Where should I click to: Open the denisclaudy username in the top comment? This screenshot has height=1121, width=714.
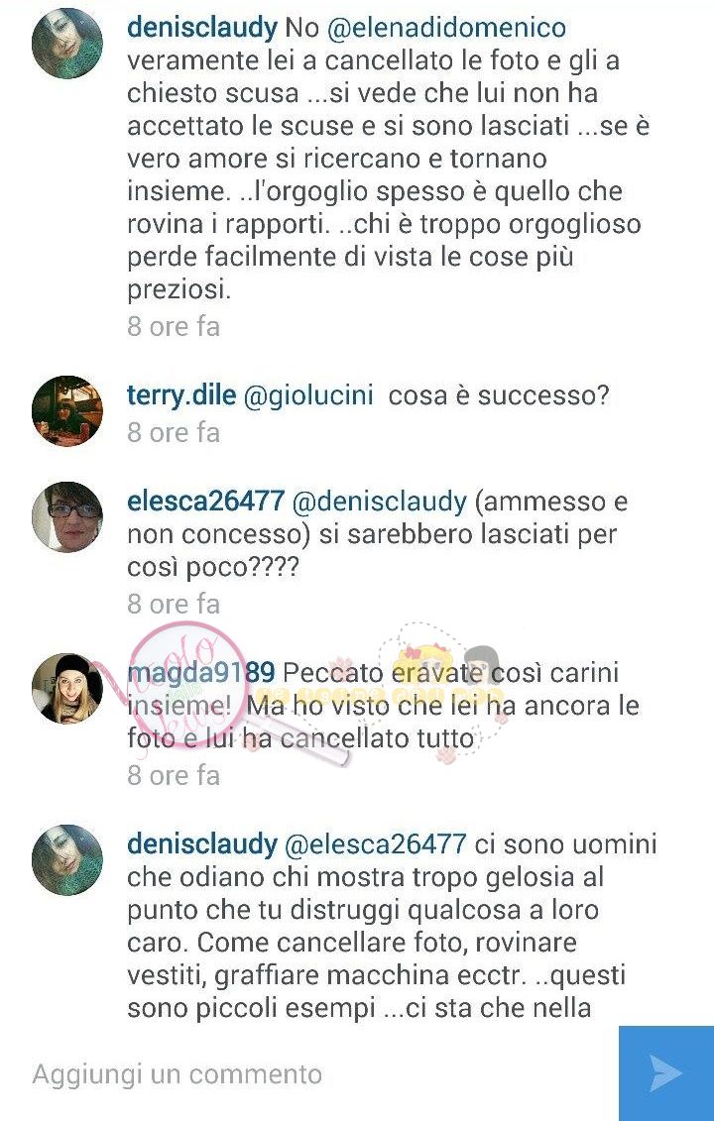coord(201,29)
